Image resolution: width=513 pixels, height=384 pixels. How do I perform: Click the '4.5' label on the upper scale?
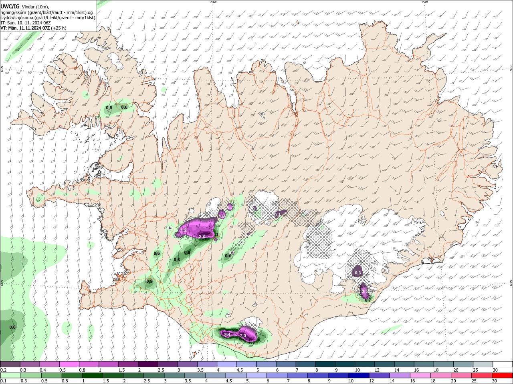pyautogui.click(x=240, y=370)
